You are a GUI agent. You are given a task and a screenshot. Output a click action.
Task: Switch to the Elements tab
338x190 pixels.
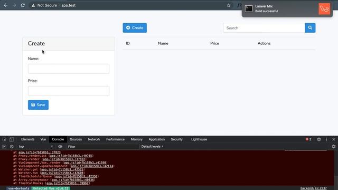click(x=27, y=139)
